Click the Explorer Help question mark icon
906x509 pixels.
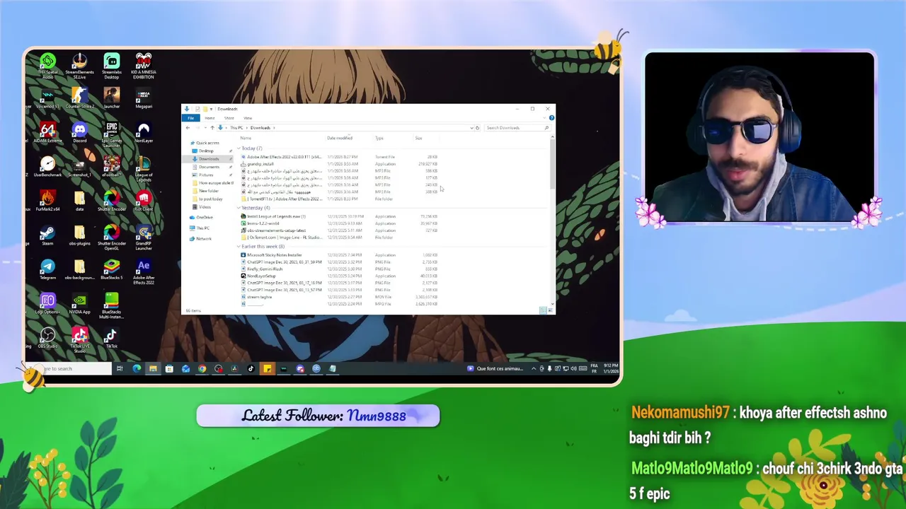tap(551, 118)
